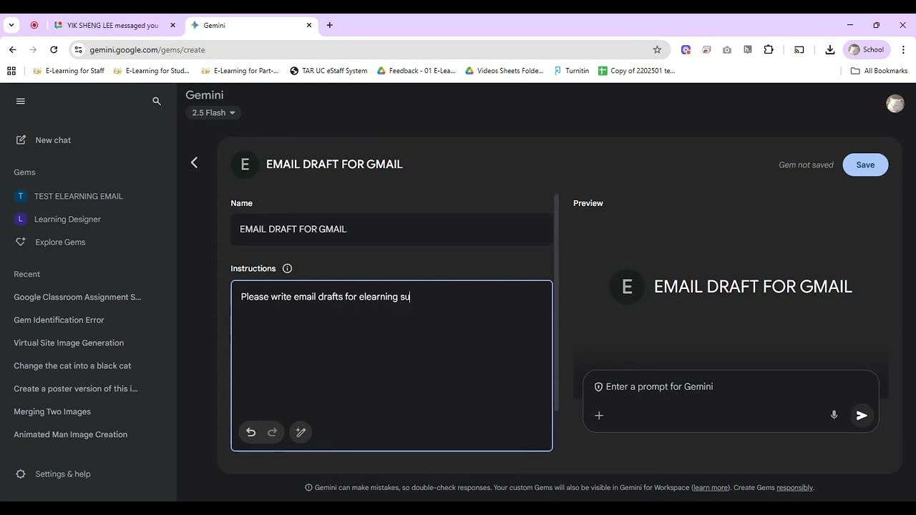This screenshot has width=916, height=515.
Task: Undo the last instruction edit
Action: [250, 432]
